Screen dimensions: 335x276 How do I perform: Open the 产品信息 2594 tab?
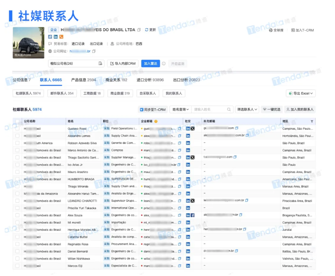[x=84, y=80]
